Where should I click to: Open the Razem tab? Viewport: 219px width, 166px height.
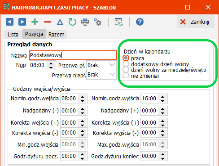[x=57, y=35]
